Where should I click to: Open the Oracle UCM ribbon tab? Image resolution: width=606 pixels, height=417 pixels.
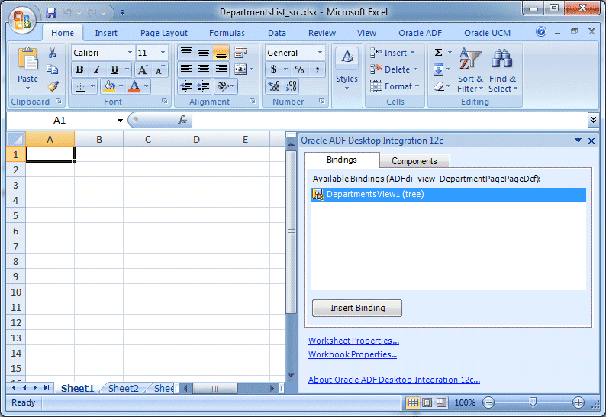[488, 33]
